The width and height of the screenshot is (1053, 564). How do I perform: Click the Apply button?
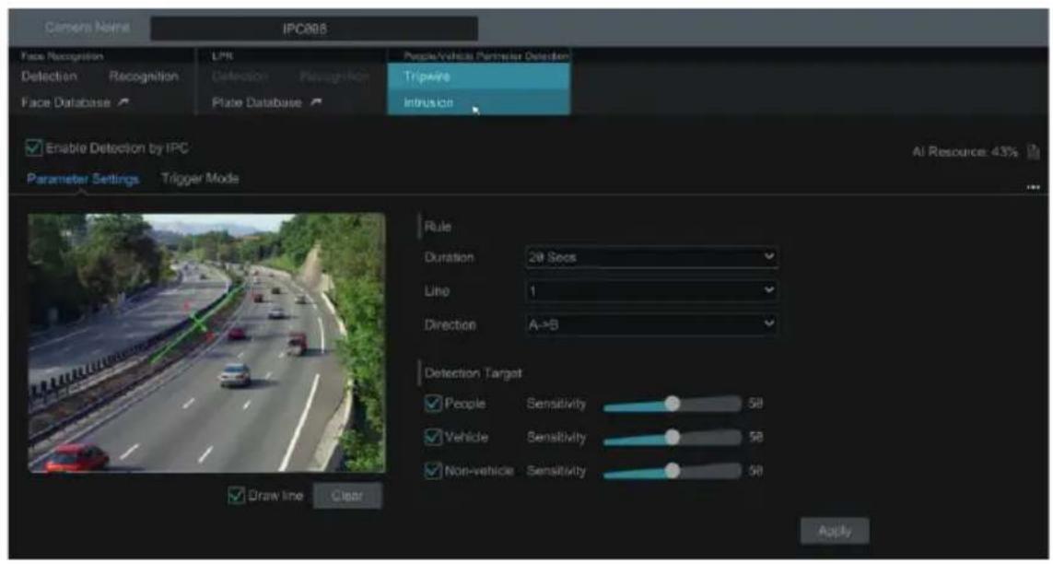[x=835, y=531]
